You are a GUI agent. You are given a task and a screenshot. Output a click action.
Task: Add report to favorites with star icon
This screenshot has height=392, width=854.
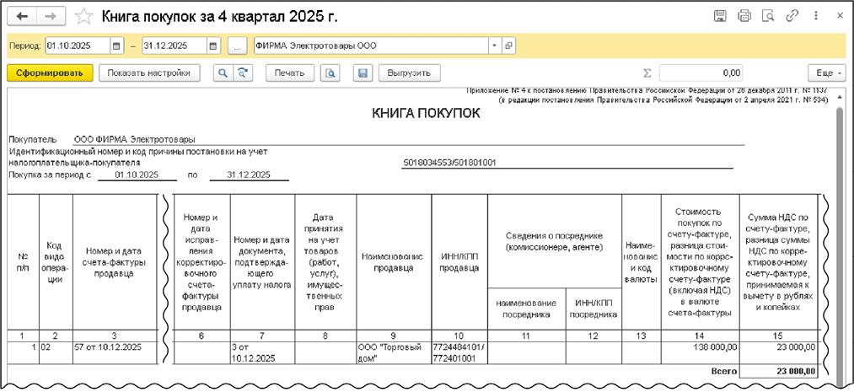pos(83,17)
